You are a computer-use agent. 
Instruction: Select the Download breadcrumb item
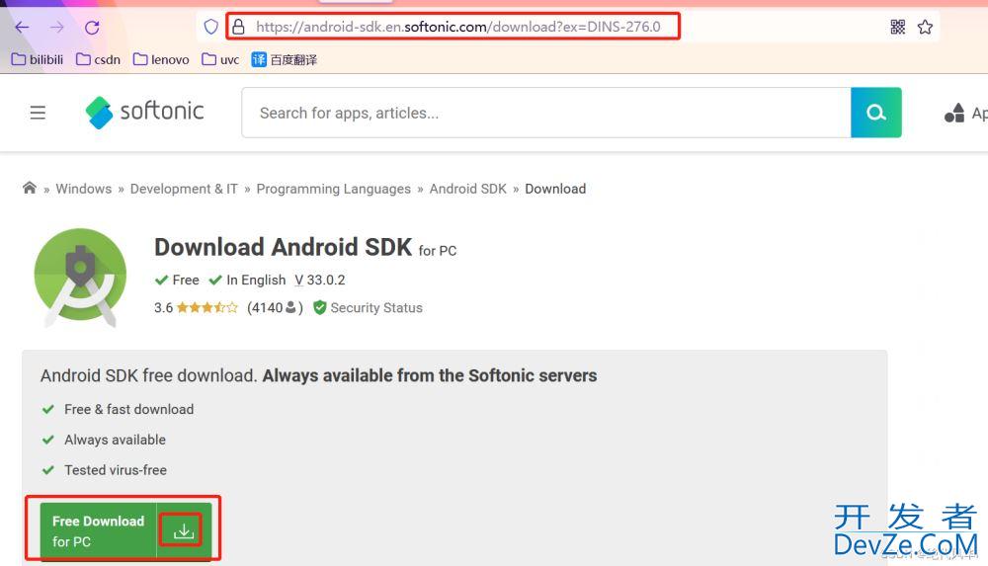(x=555, y=189)
